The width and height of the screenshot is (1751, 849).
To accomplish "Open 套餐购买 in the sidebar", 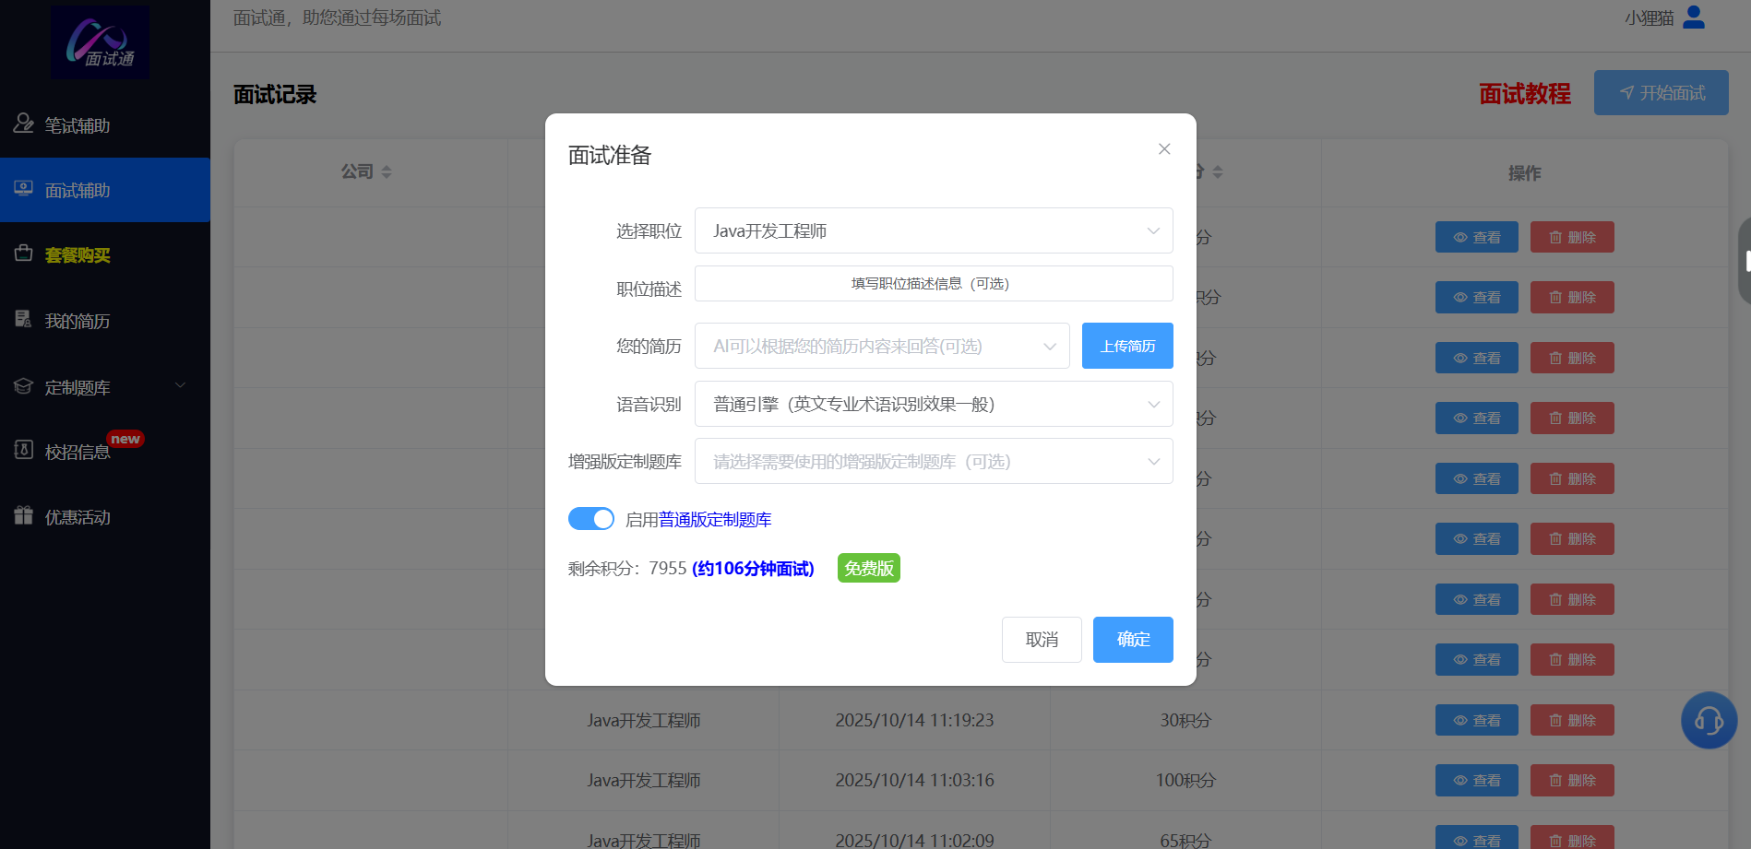I will (x=105, y=255).
